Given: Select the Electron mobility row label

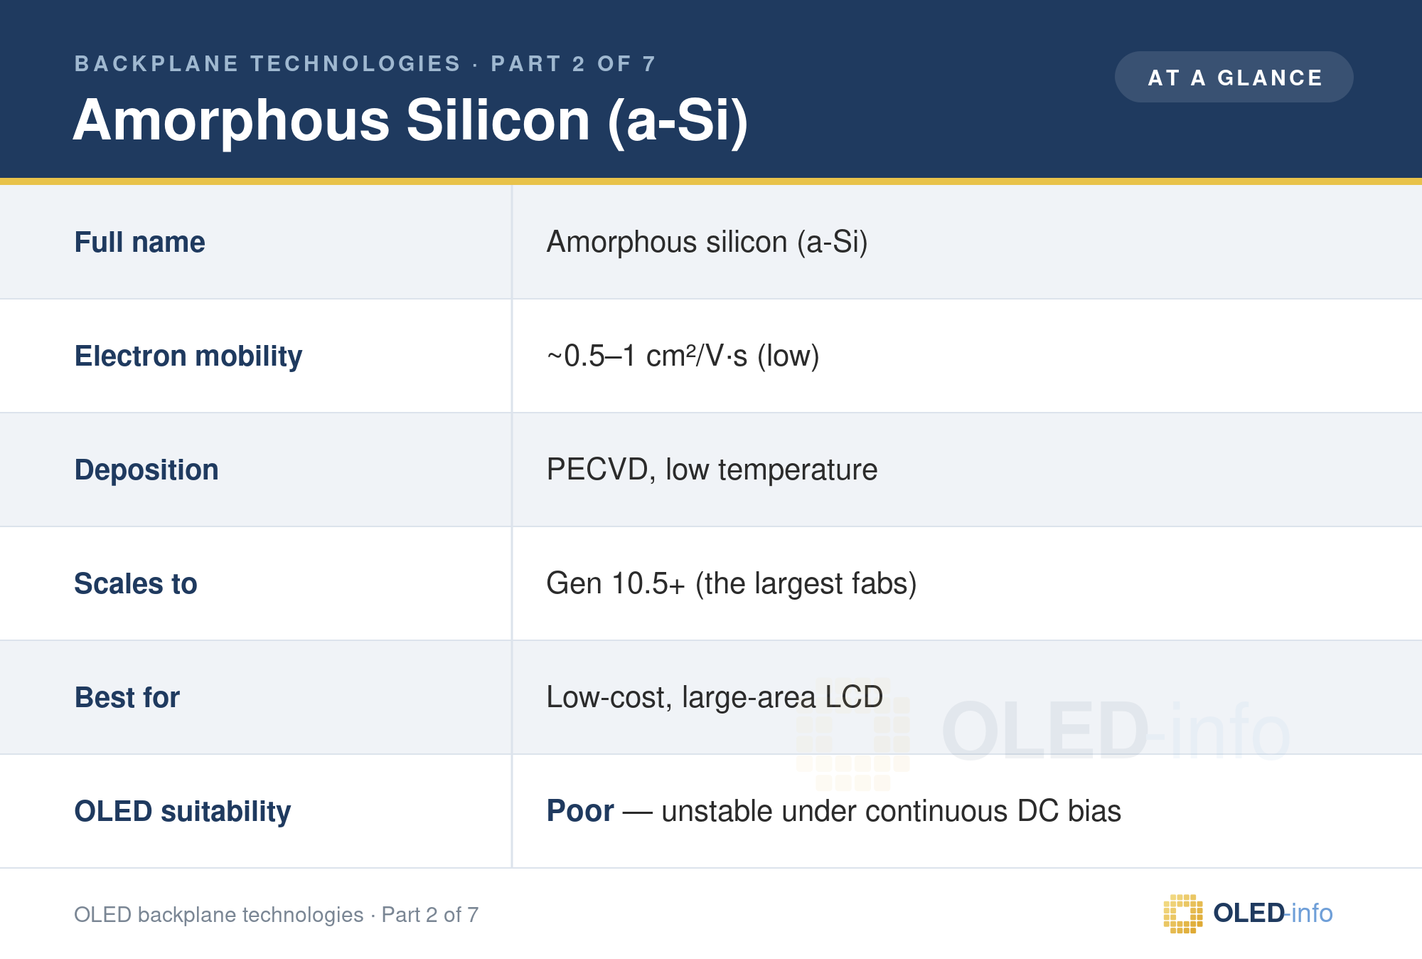Looking at the screenshot, I should point(188,356).
